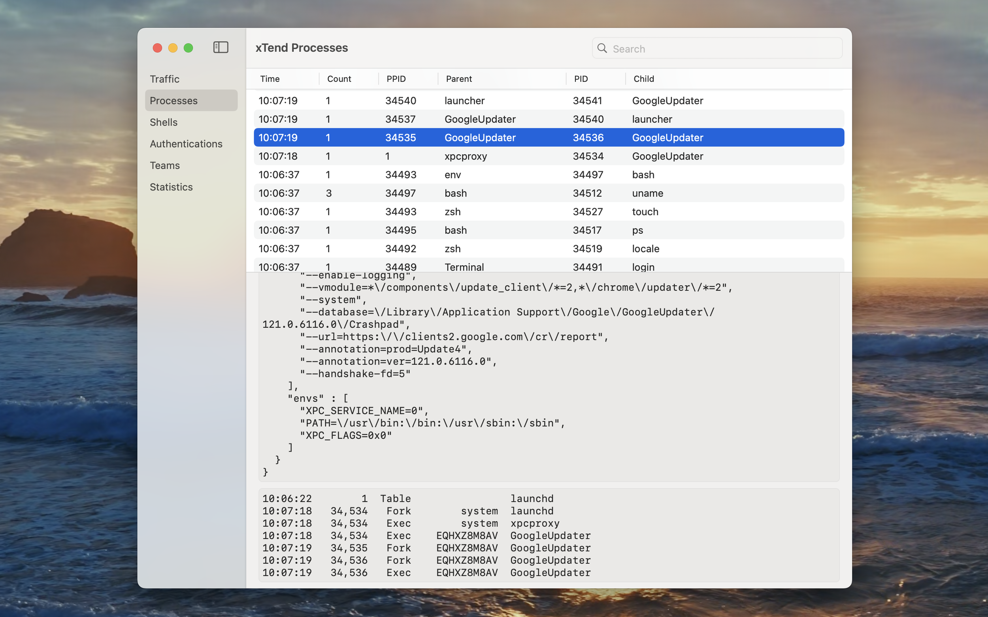988x617 pixels.
Task: Show the Statistics sidebar section
Action: click(x=171, y=187)
